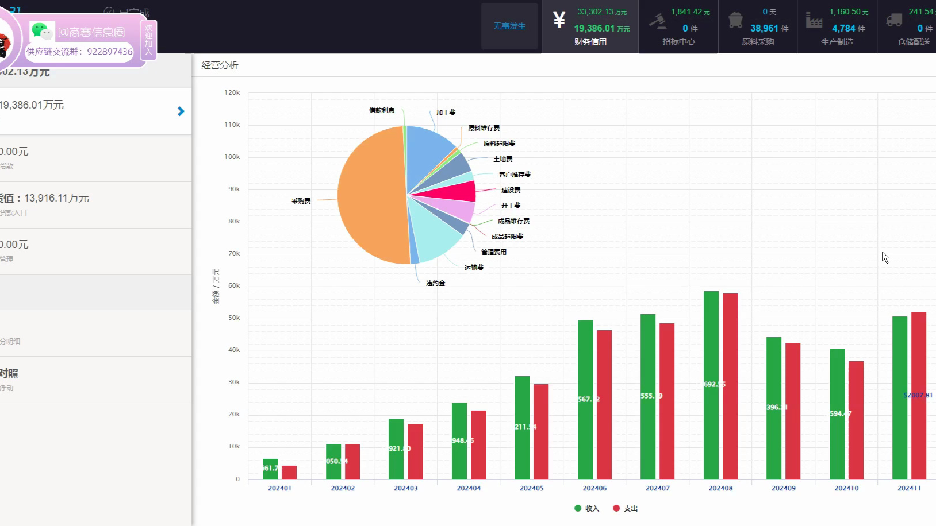
Task: Click the 经营分析 panel title
Action: 220,65
